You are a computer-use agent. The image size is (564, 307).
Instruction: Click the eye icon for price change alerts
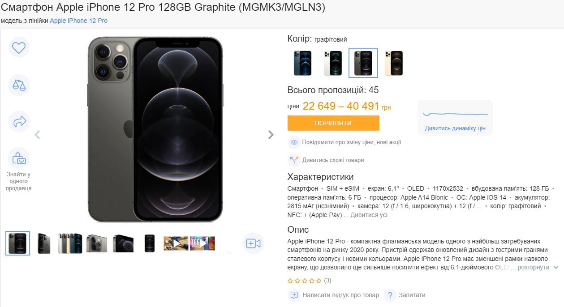click(294, 142)
